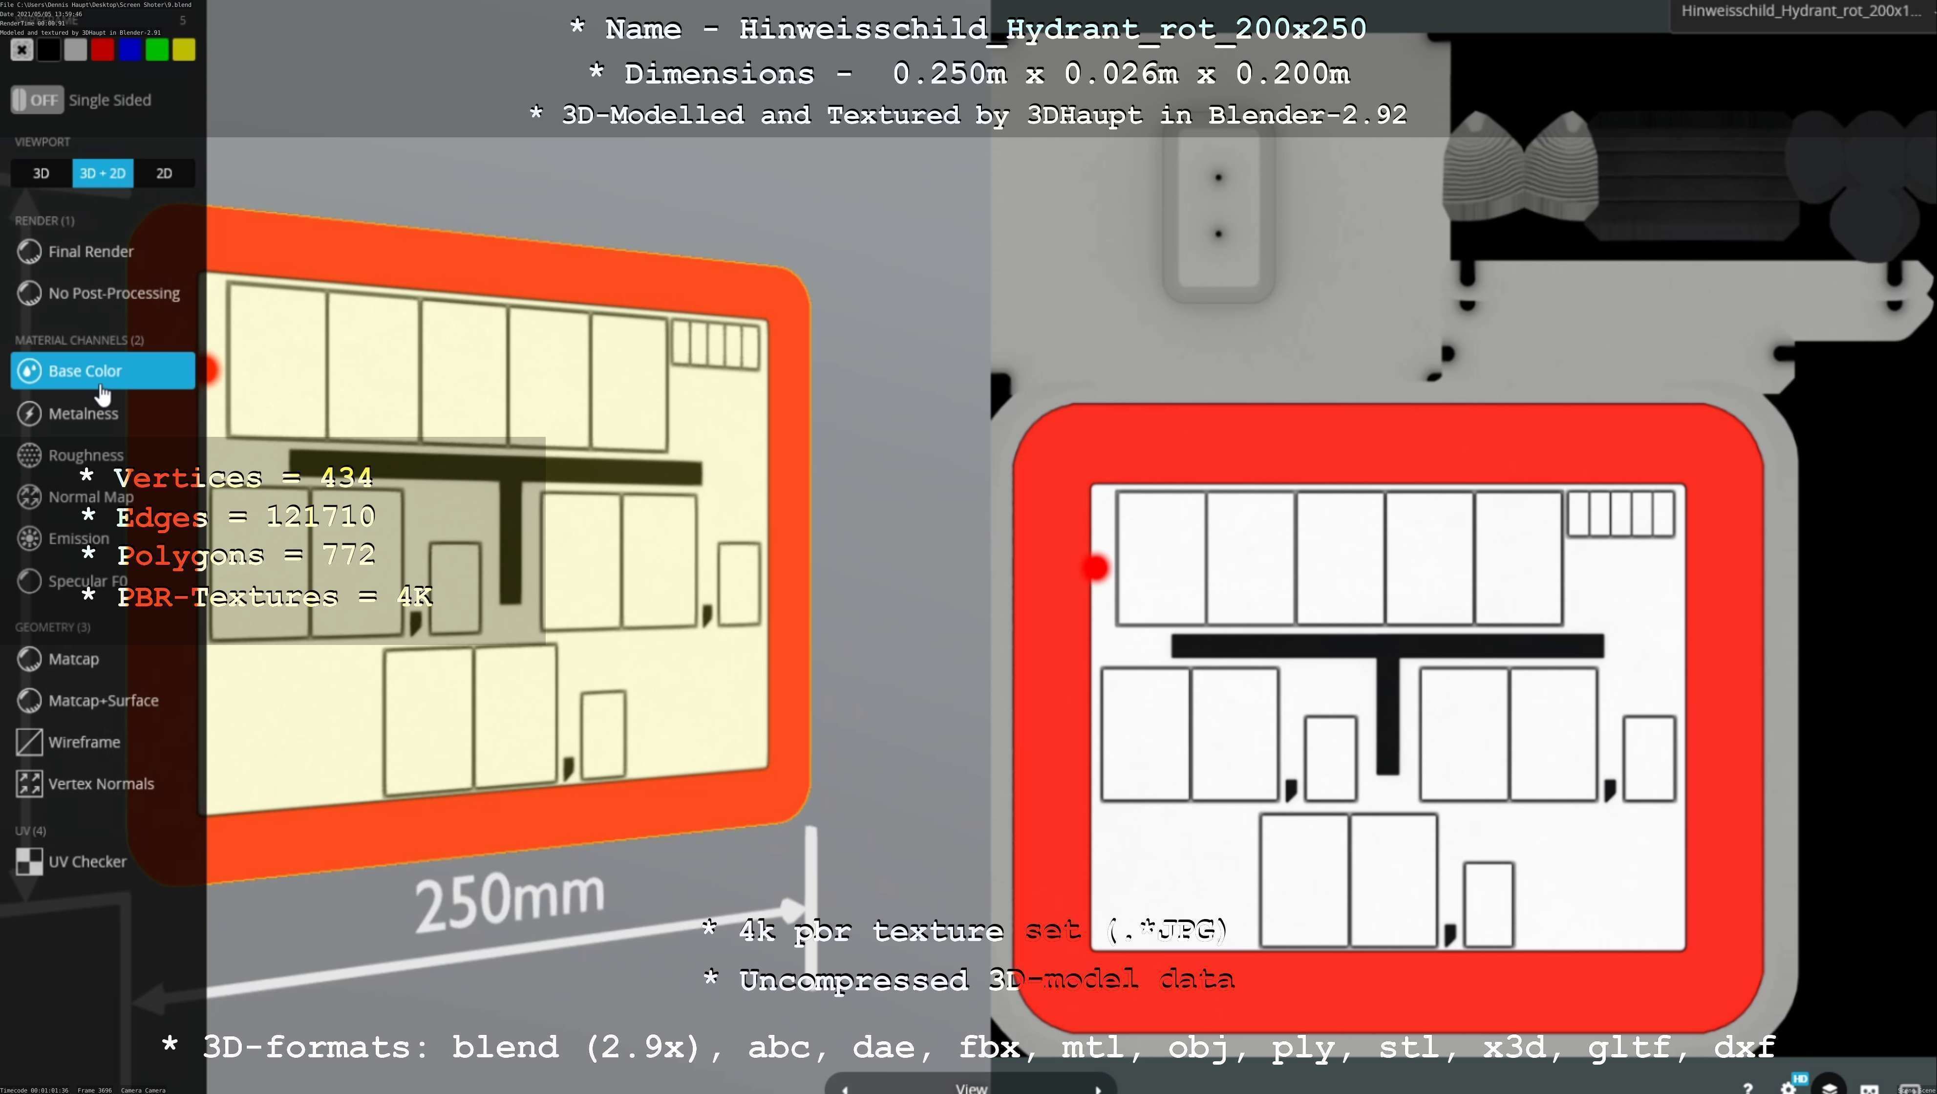Screen dimensions: 1937x1094
Task: Show Vertex Normals view
Action: tap(101, 783)
